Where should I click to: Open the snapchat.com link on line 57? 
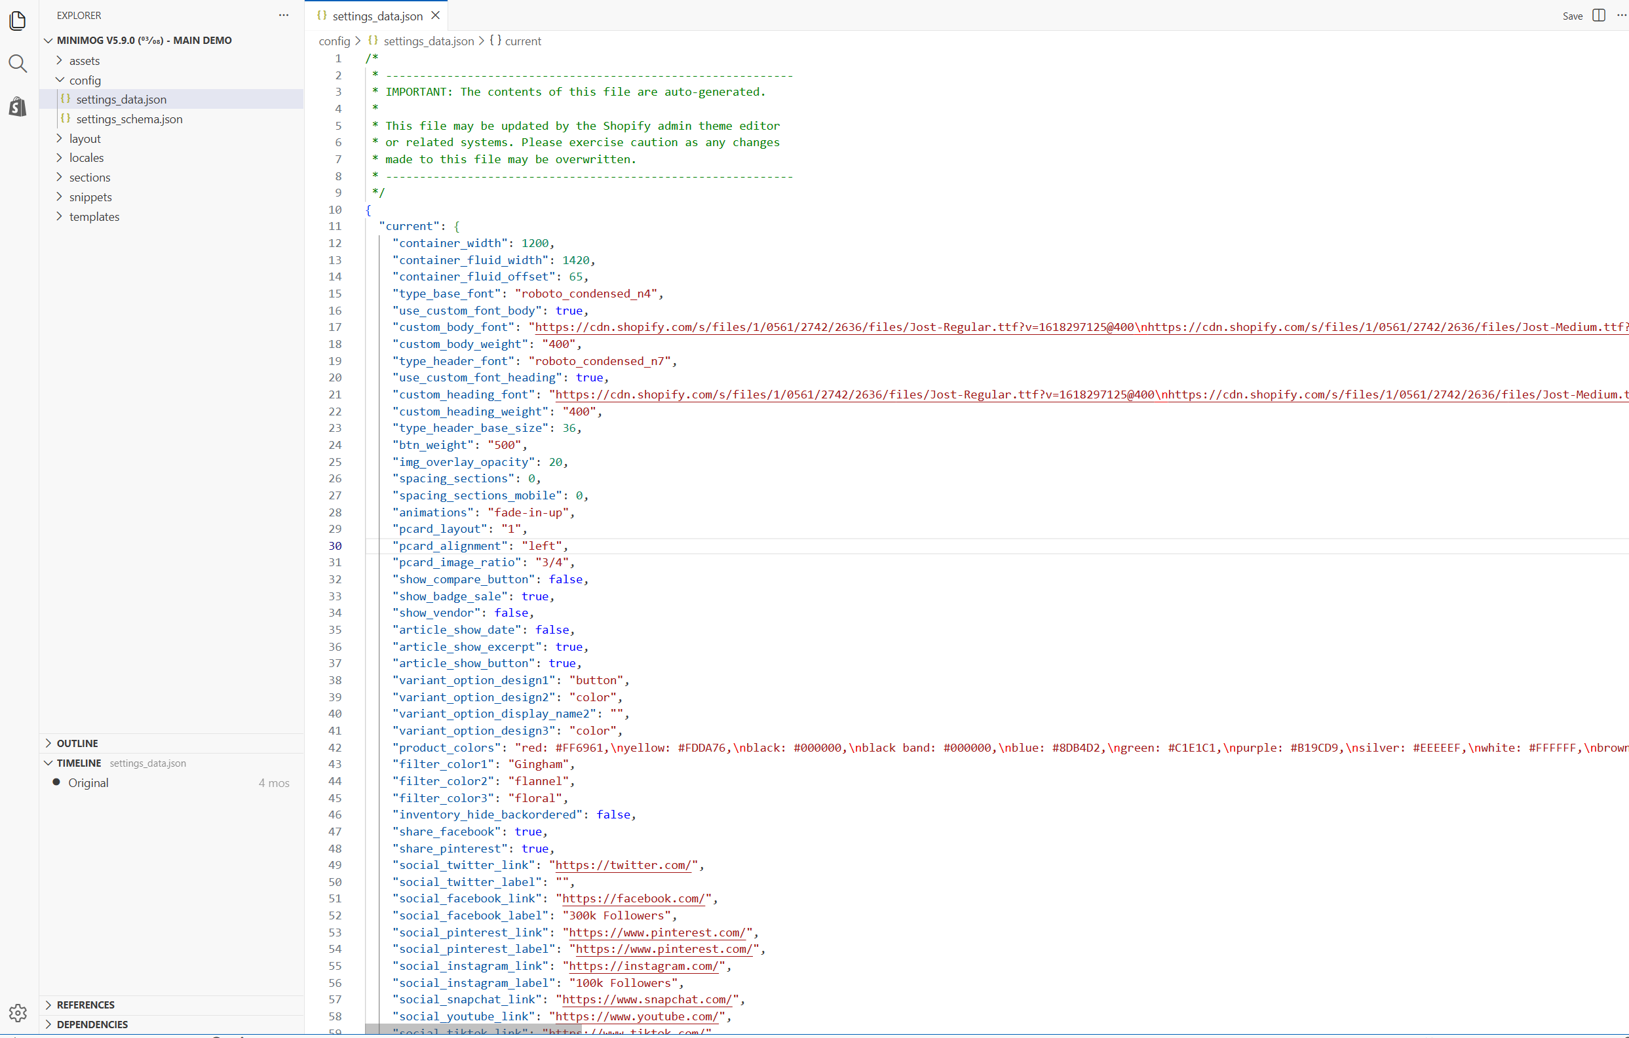click(647, 999)
